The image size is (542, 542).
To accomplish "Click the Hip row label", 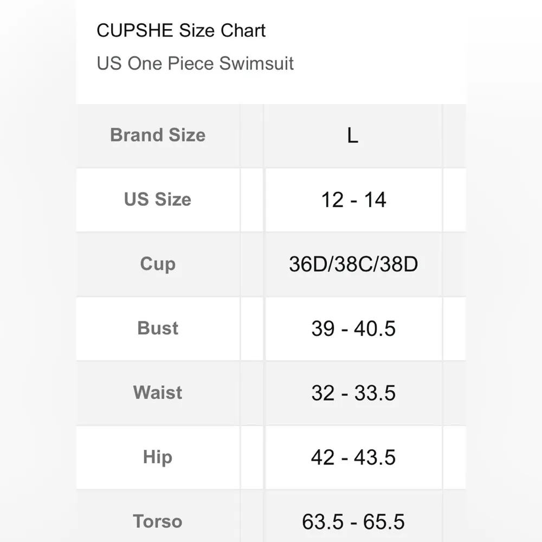I will (x=158, y=457).
